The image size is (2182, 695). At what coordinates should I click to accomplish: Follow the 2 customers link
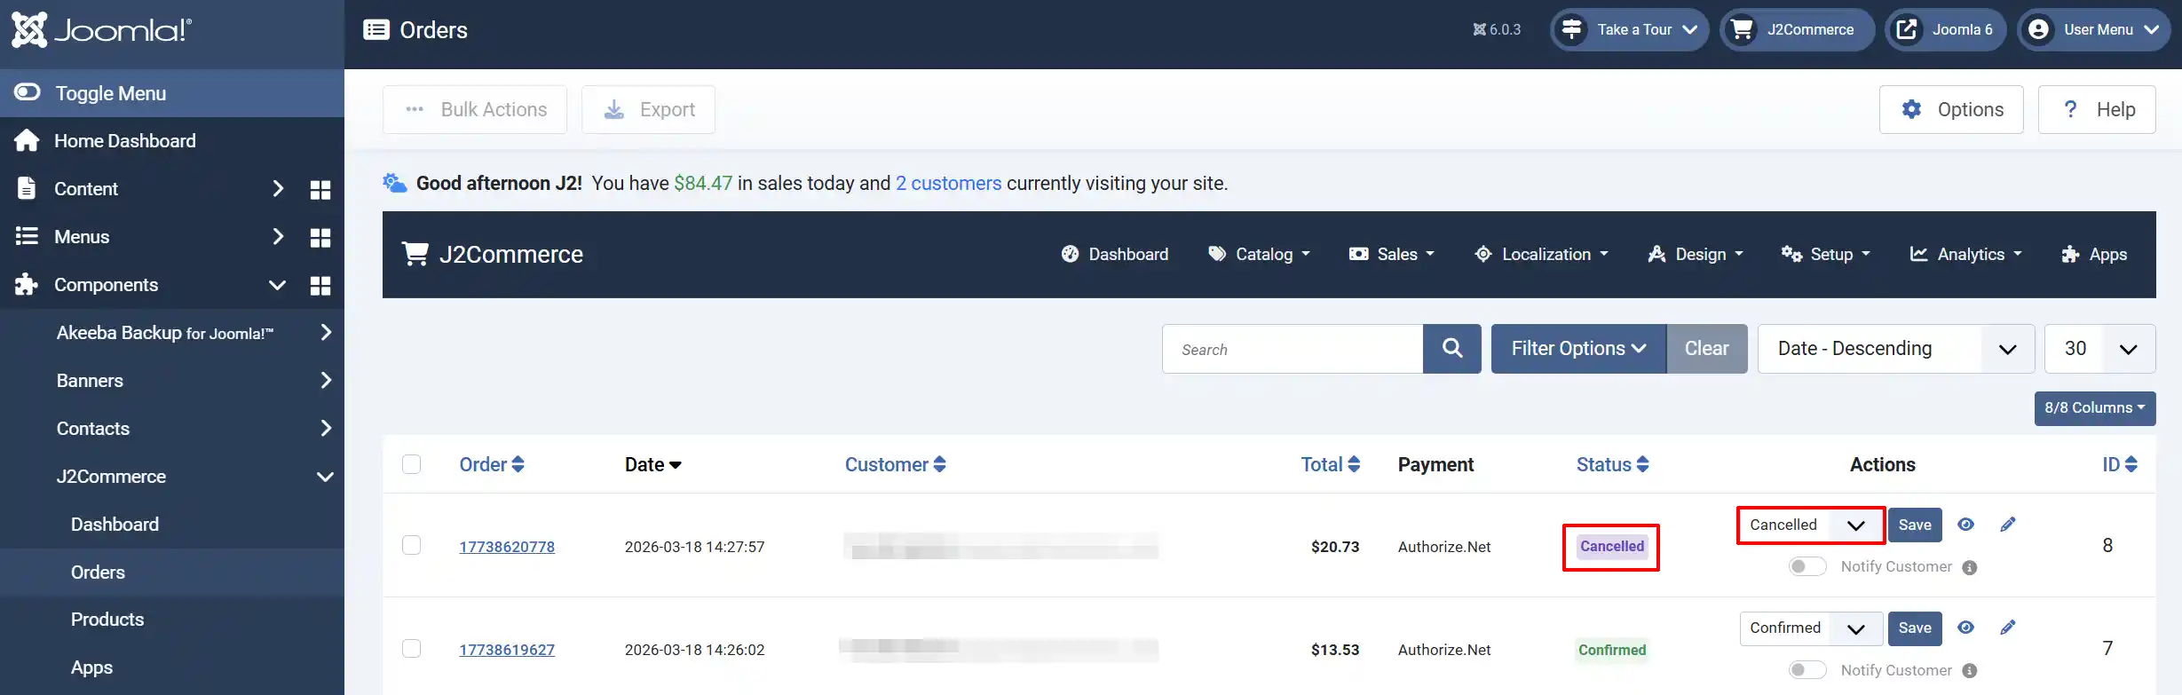[948, 183]
